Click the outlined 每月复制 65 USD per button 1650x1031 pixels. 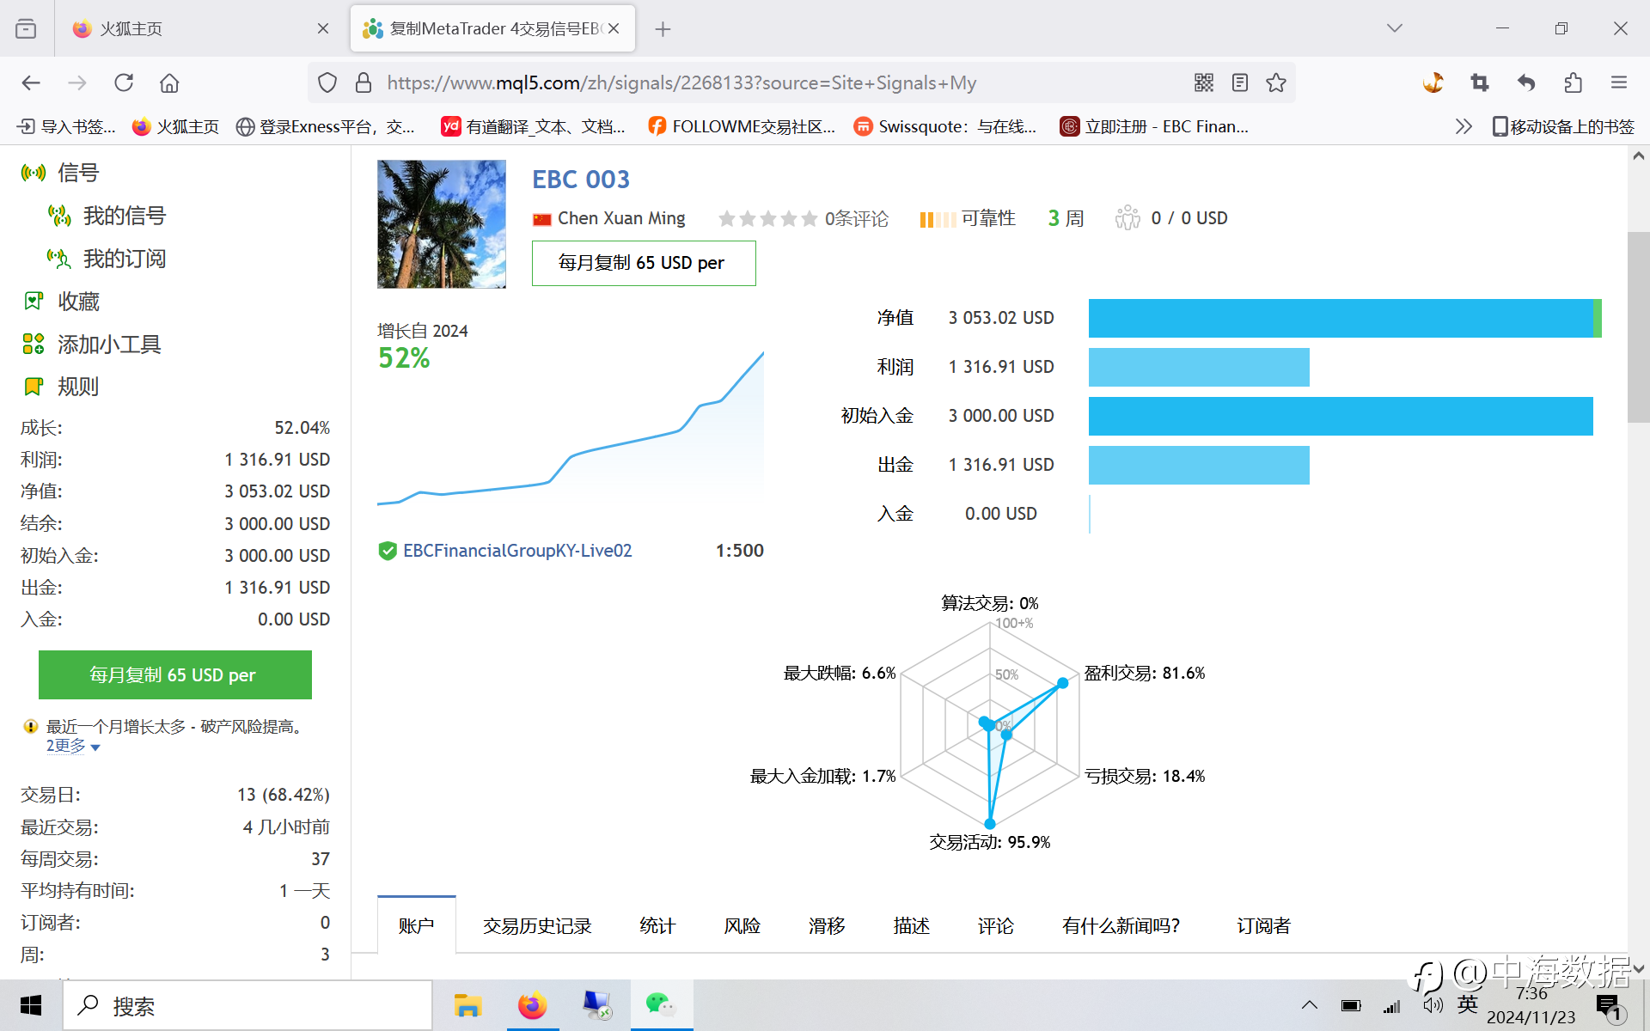[x=644, y=263]
